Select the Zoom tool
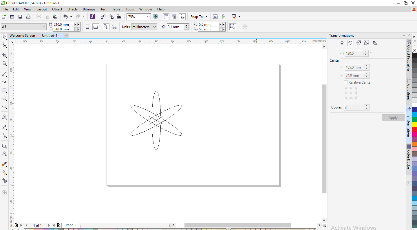This screenshot has height=230, width=417. [5, 64]
